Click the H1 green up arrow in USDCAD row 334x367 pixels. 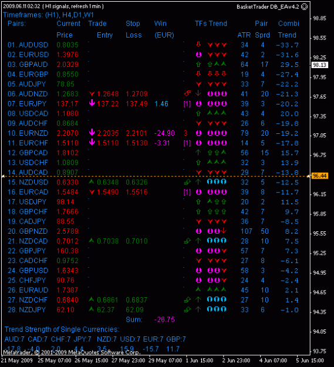coord(198,113)
